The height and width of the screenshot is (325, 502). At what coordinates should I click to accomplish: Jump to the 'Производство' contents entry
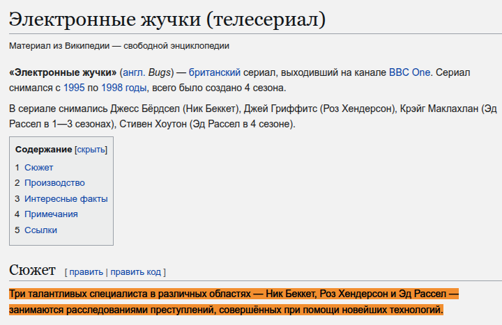pyautogui.click(x=55, y=183)
